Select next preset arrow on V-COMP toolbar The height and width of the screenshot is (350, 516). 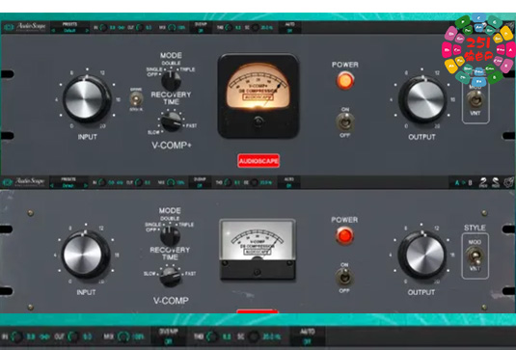click(86, 185)
